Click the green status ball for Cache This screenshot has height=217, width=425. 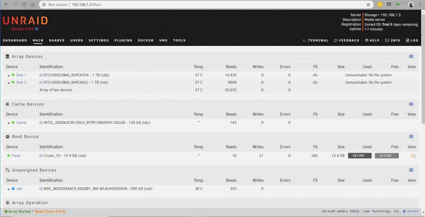tap(13, 123)
